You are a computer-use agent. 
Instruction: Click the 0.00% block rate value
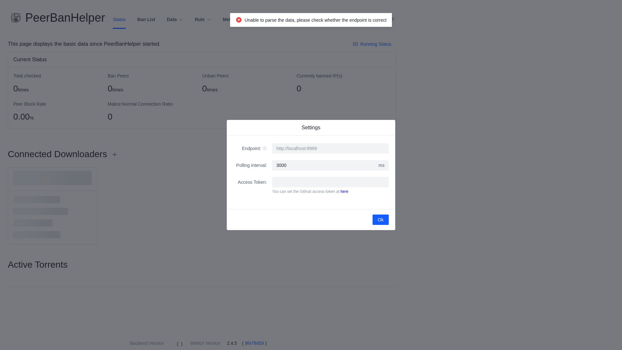[x=23, y=117]
